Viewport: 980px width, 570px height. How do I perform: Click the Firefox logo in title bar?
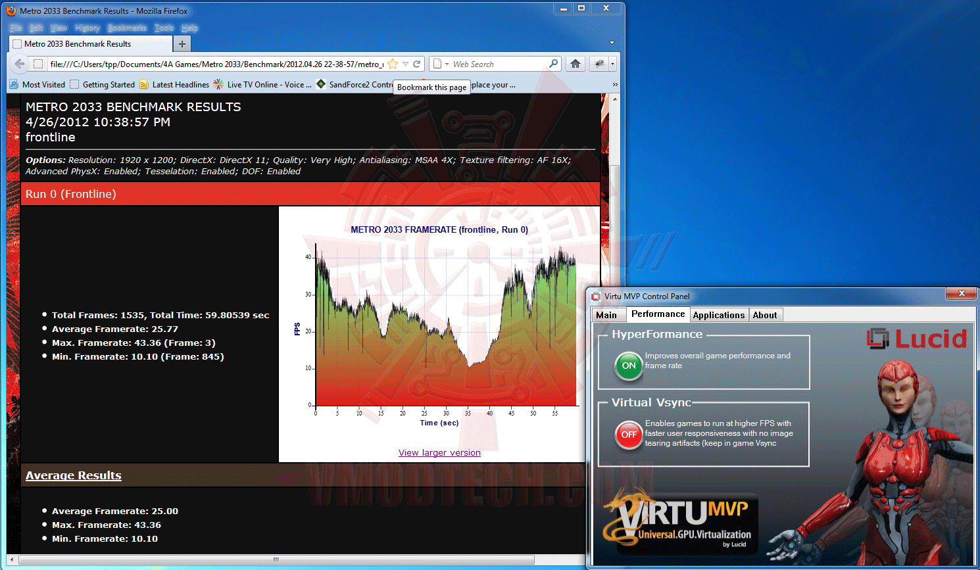click(x=11, y=11)
